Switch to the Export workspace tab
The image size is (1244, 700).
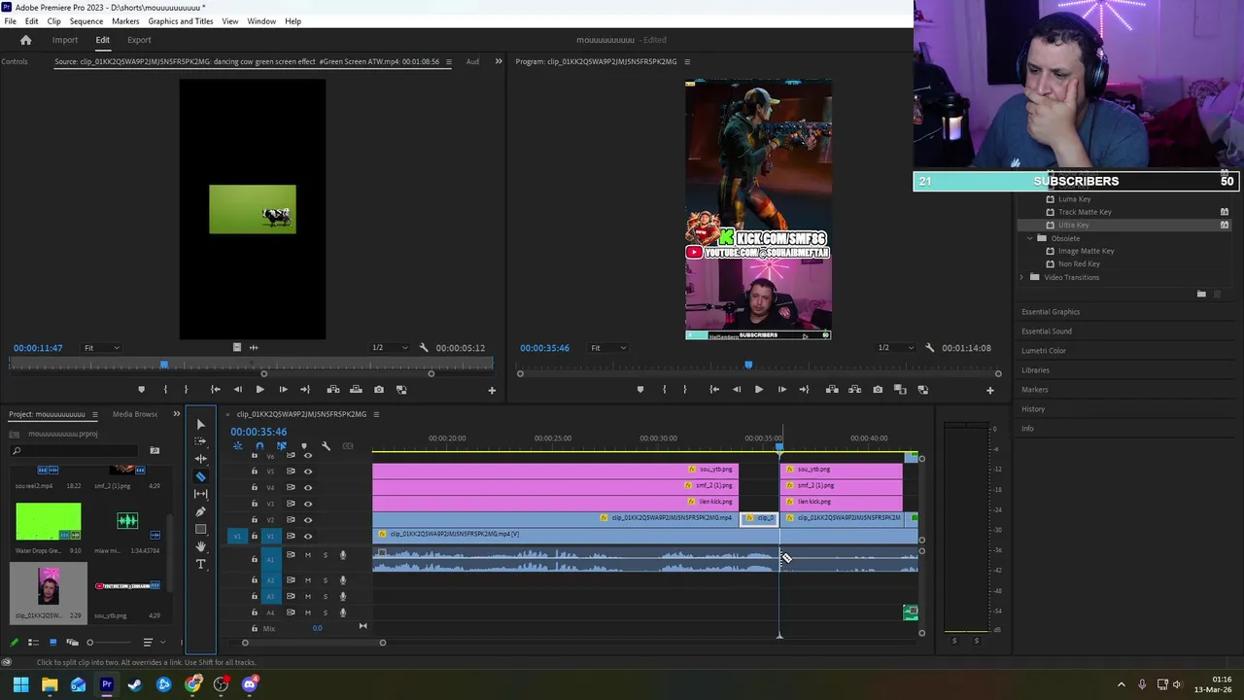pyautogui.click(x=139, y=40)
